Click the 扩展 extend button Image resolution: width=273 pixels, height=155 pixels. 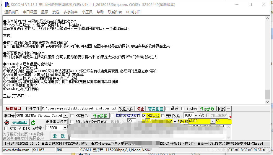coord(221,109)
